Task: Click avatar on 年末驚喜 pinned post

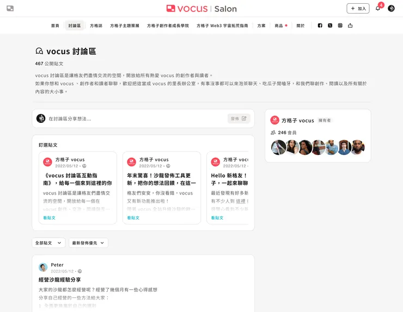Action: tap(132, 162)
